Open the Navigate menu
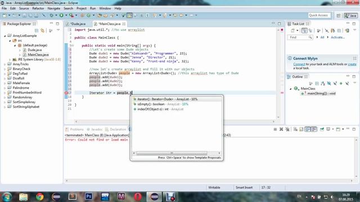360x202 pixels. (54, 8)
